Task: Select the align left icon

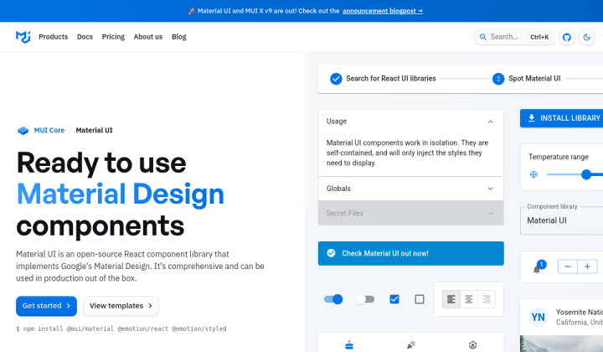Action: click(451, 299)
